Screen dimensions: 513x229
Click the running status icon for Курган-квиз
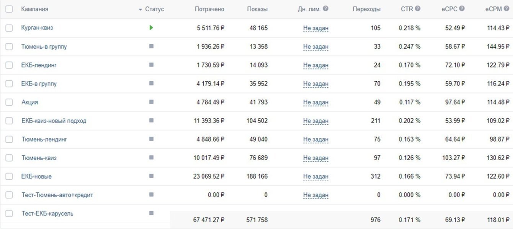pos(151,28)
